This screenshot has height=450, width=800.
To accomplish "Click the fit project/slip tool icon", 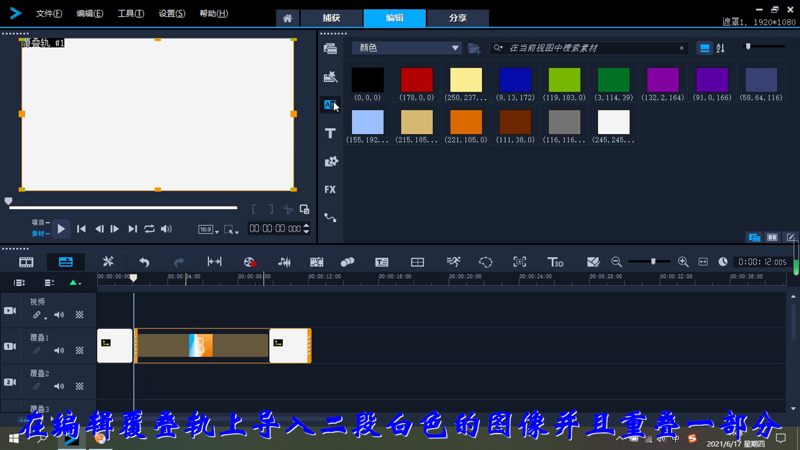I will pos(215,262).
